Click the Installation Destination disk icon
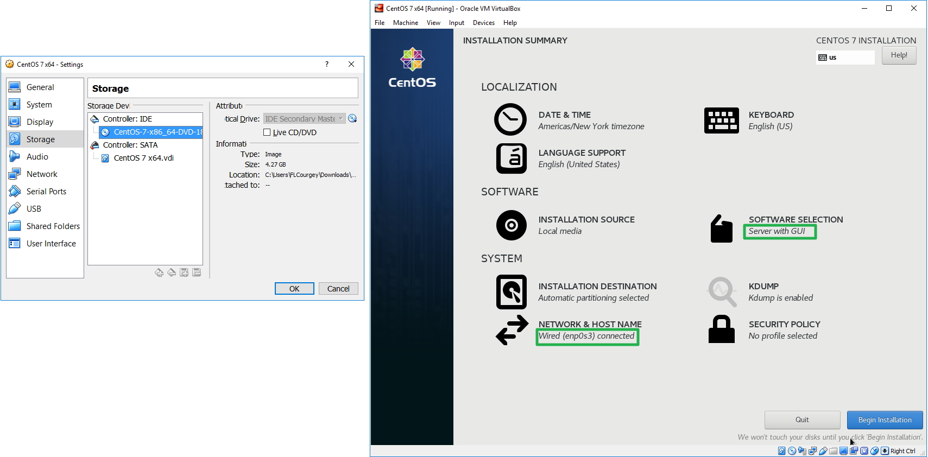 [x=511, y=292]
